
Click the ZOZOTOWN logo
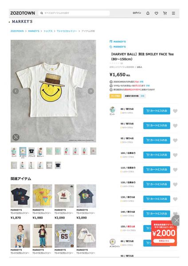23,13
